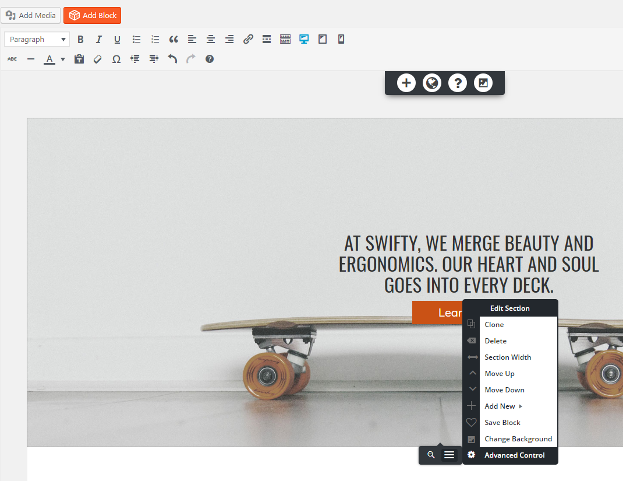623x481 pixels.
Task: Click the orange Learn button on the hero
Action: 437,313
